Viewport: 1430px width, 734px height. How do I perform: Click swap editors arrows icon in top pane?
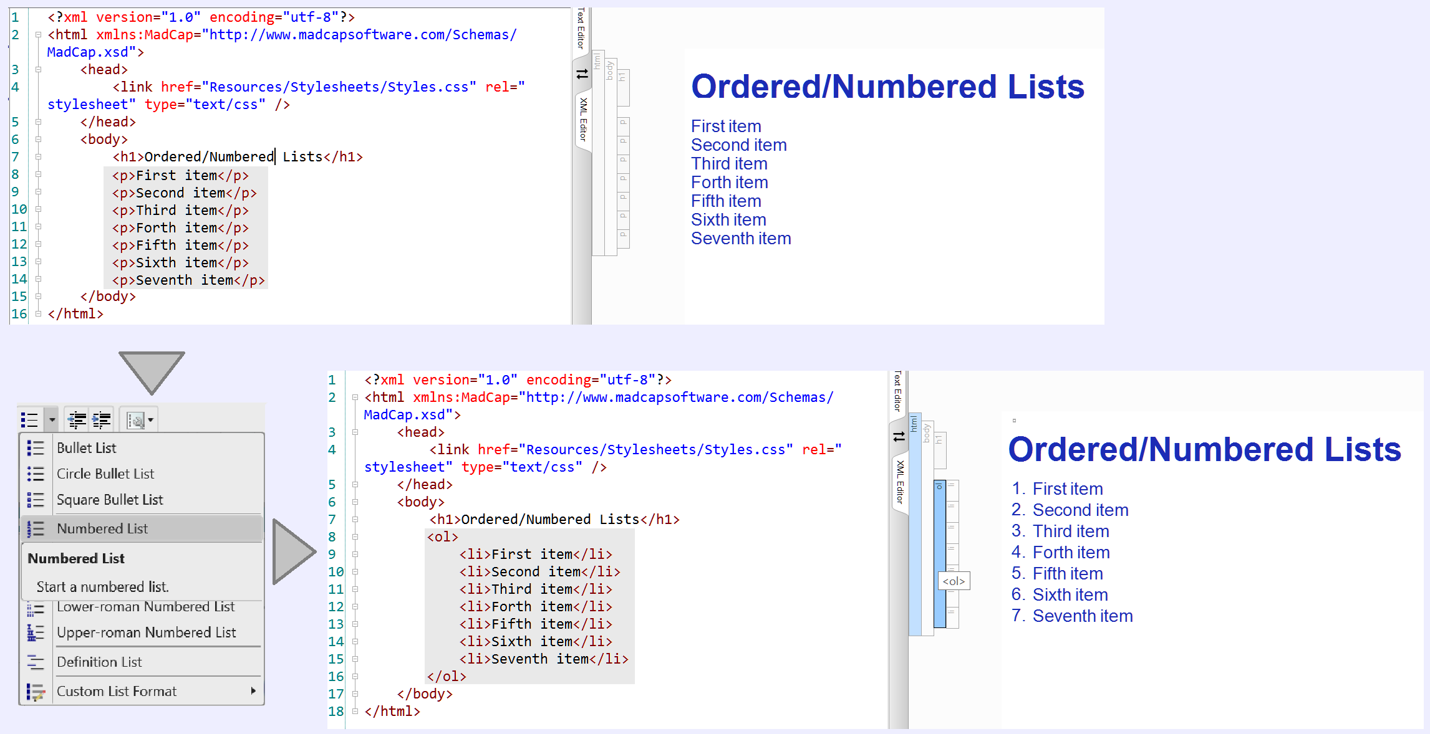582,74
